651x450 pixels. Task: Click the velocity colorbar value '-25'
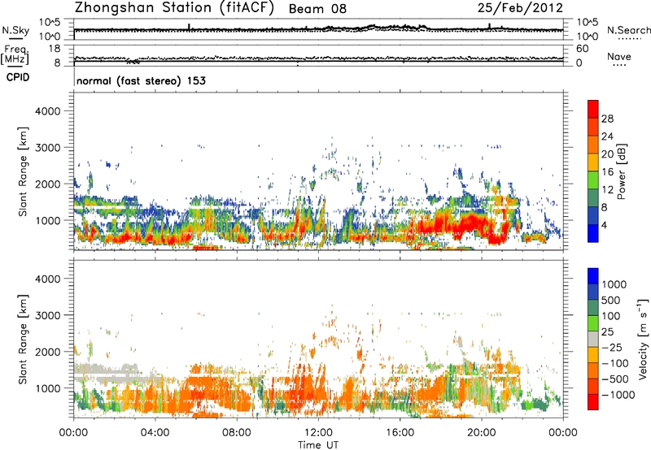(x=614, y=347)
